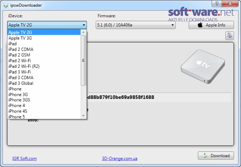Click the device list scroll up arrow
The image size is (241, 167).
(84, 32)
